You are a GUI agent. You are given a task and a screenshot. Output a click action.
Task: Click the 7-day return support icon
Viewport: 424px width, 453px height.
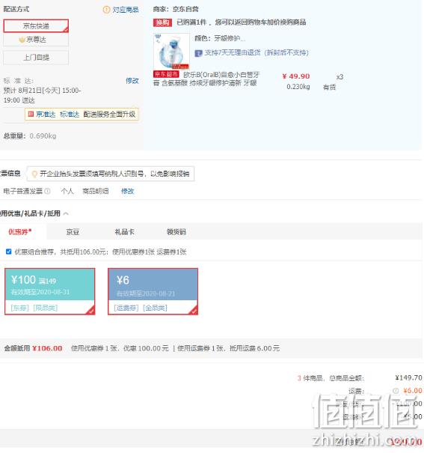[x=198, y=53]
